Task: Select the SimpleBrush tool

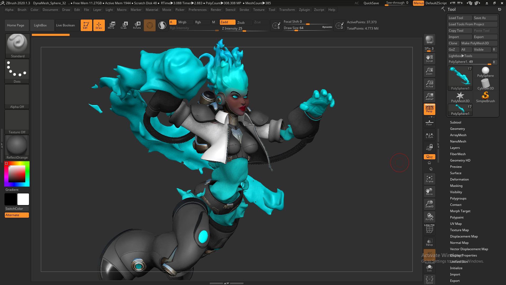Action: pos(485,97)
